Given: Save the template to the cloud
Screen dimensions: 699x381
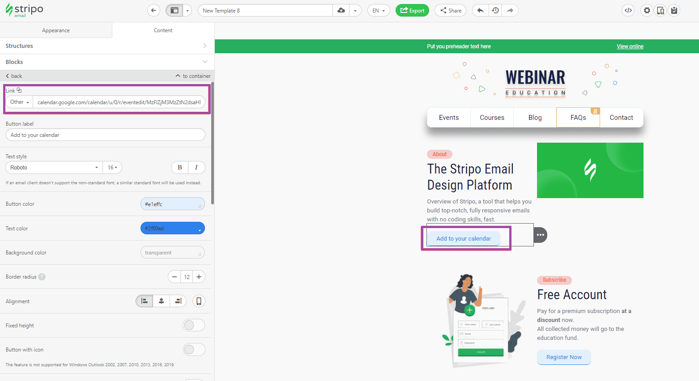Looking at the screenshot, I should [341, 10].
